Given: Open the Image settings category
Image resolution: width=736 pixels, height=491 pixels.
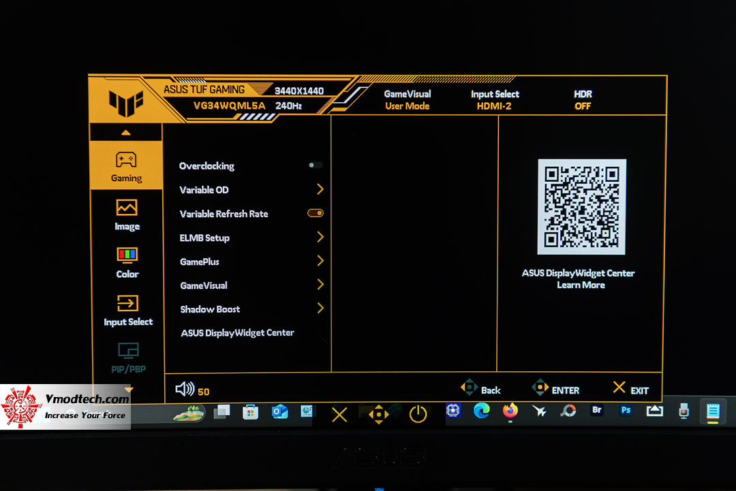Looking at the screenshot, I should click(x=127, y=215).
